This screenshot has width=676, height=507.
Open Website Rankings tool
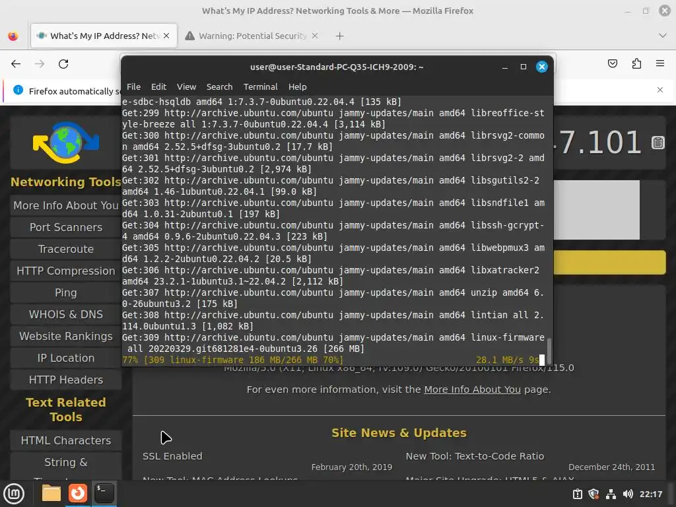[66, 336]
